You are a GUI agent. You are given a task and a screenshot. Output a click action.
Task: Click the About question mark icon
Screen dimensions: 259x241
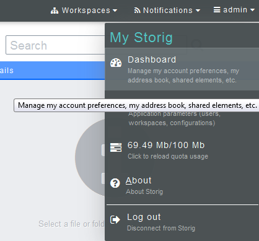tap(115, 183)
